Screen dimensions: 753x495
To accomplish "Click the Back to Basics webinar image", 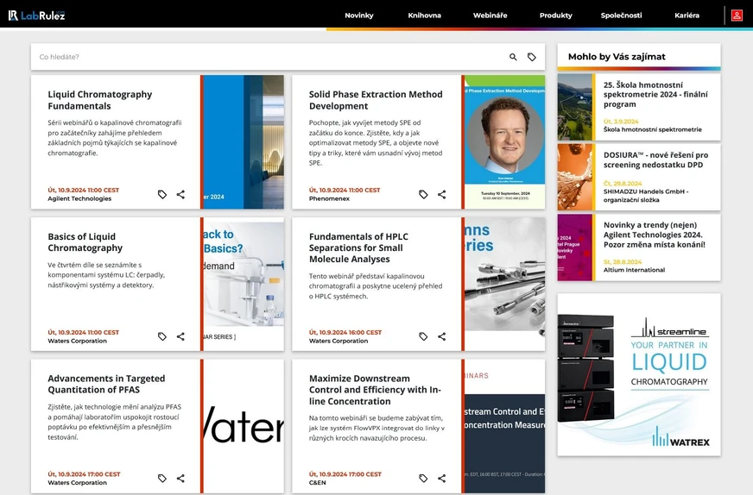I will [244, 284].
